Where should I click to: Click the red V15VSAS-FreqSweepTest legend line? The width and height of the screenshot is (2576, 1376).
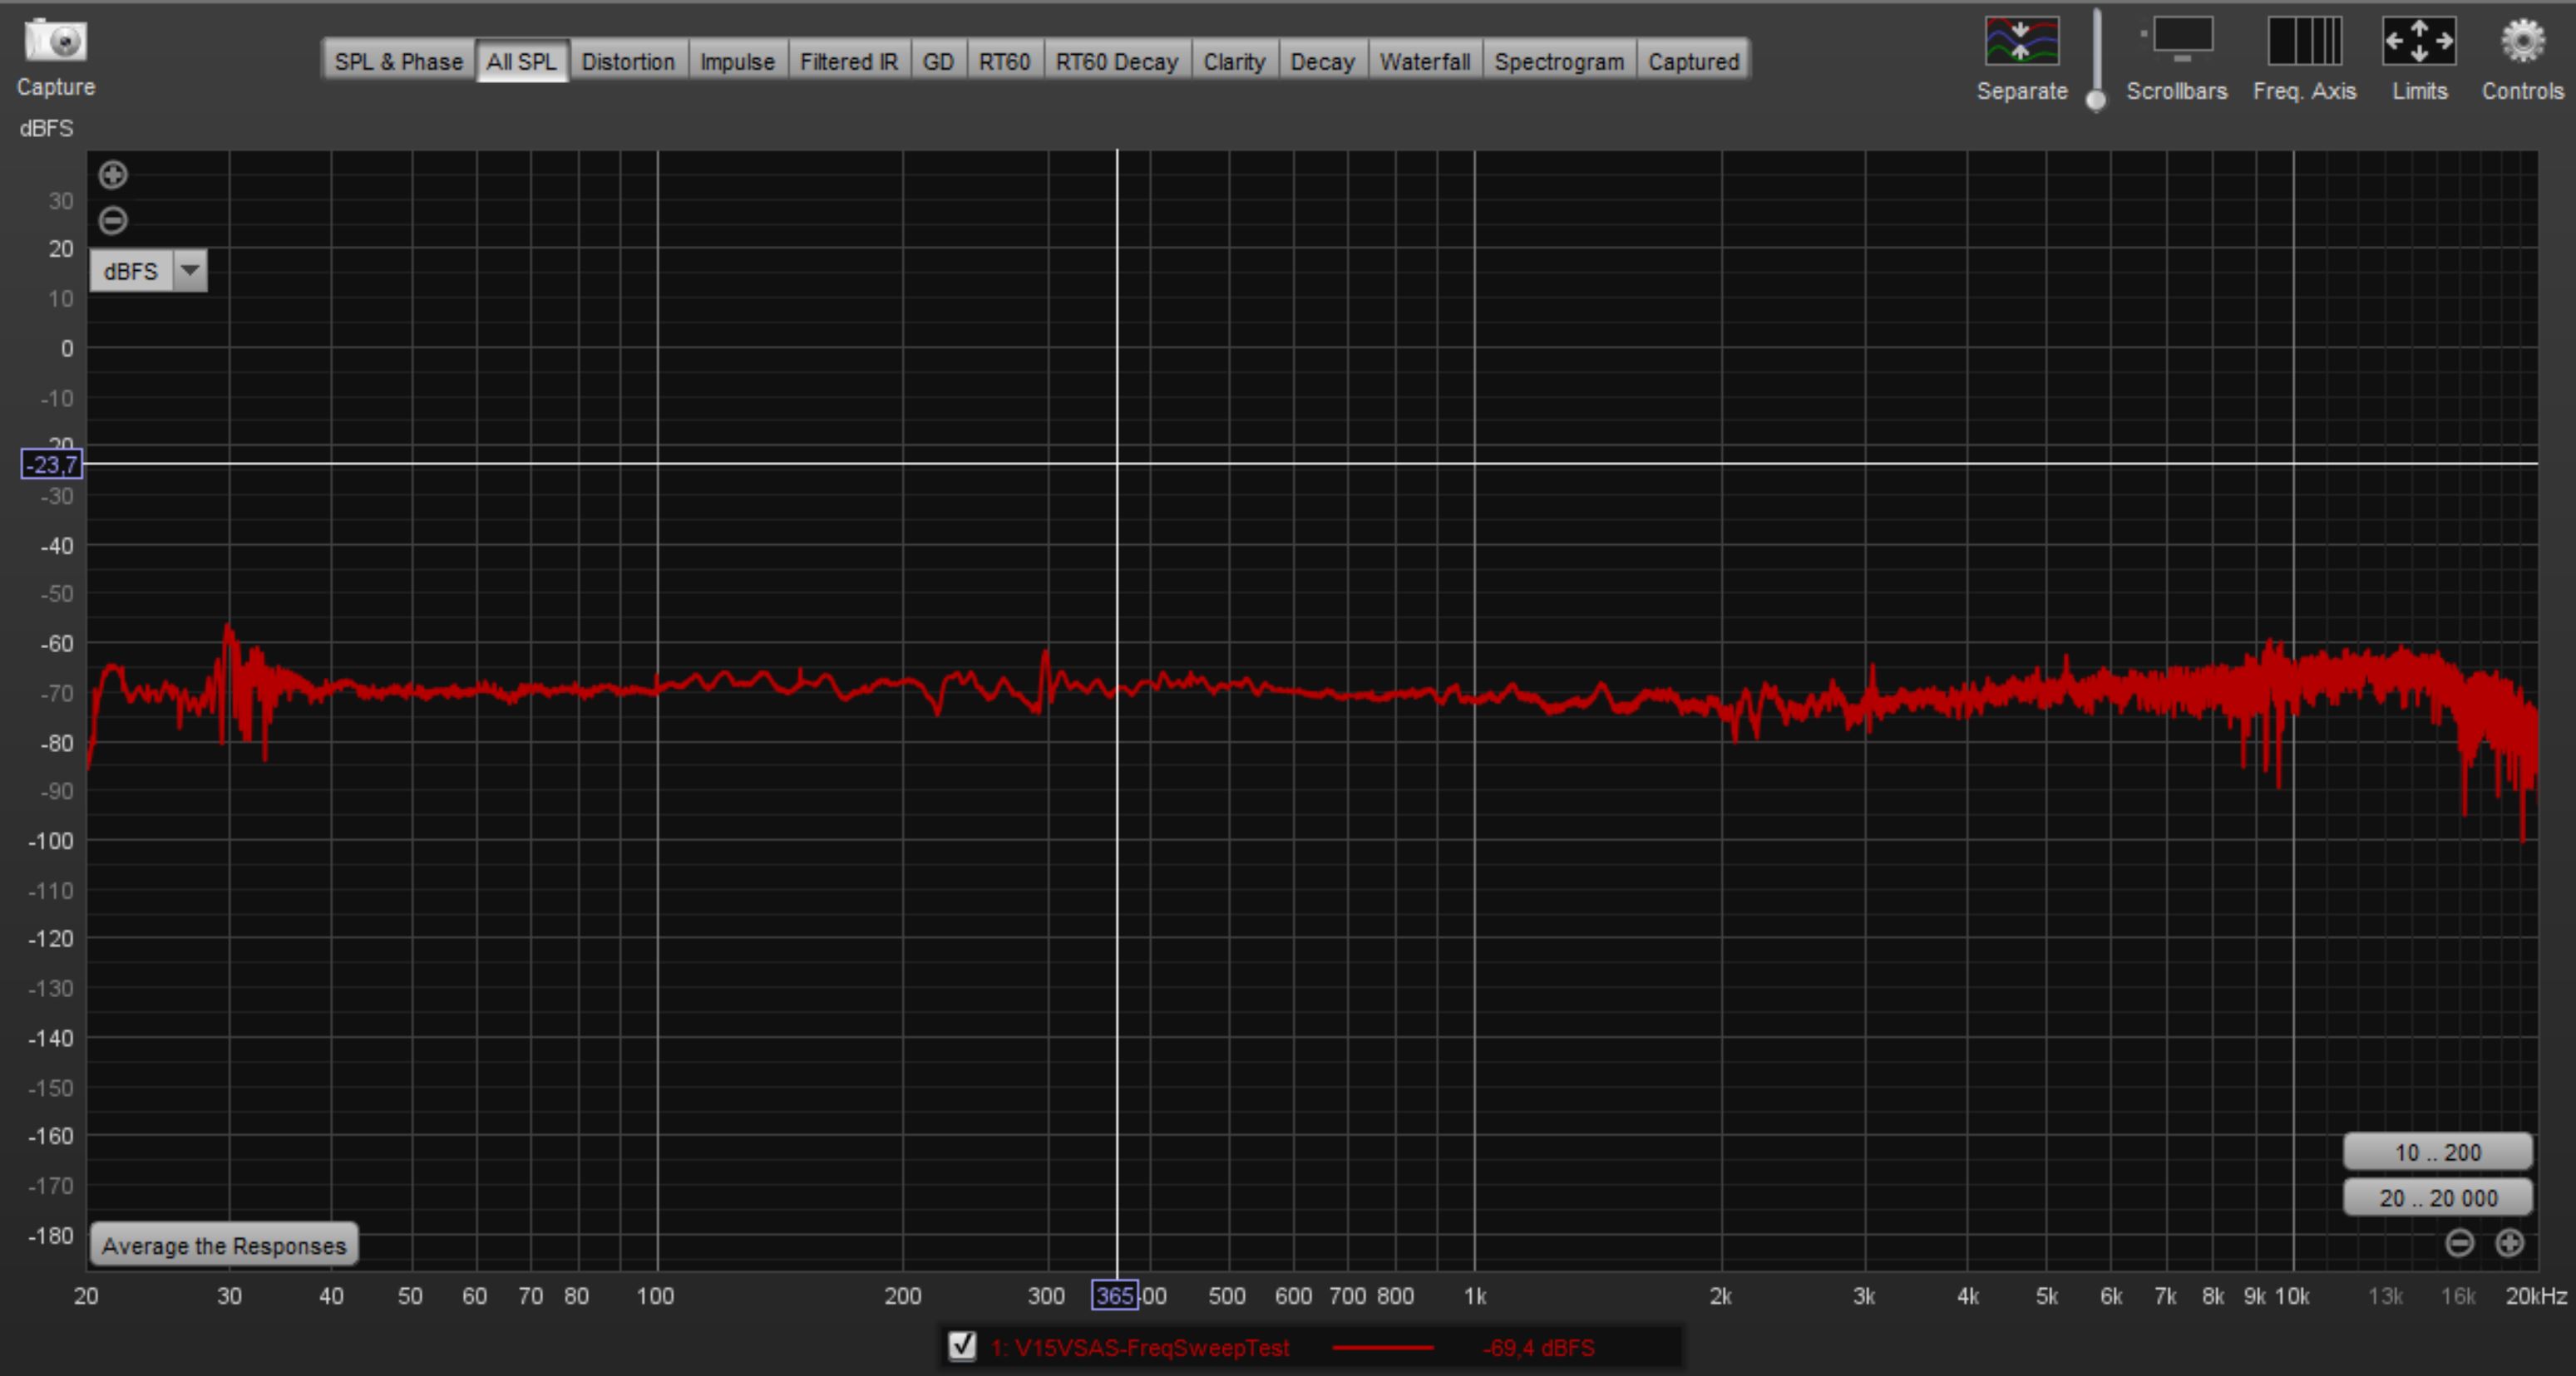pos(1382,1347)
